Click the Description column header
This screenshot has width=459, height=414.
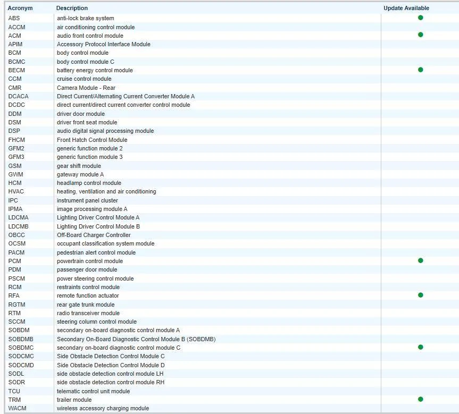coord(72,8)
